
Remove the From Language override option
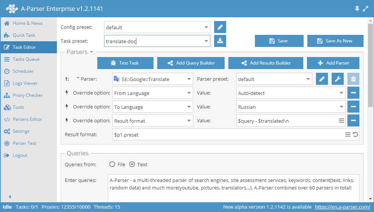pyautogui.click(x=353, y=93)
